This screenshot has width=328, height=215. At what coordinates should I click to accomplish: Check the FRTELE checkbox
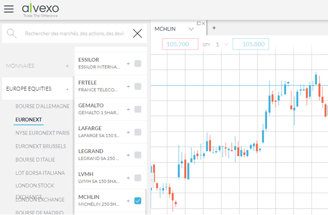click(x=138, y=86)
